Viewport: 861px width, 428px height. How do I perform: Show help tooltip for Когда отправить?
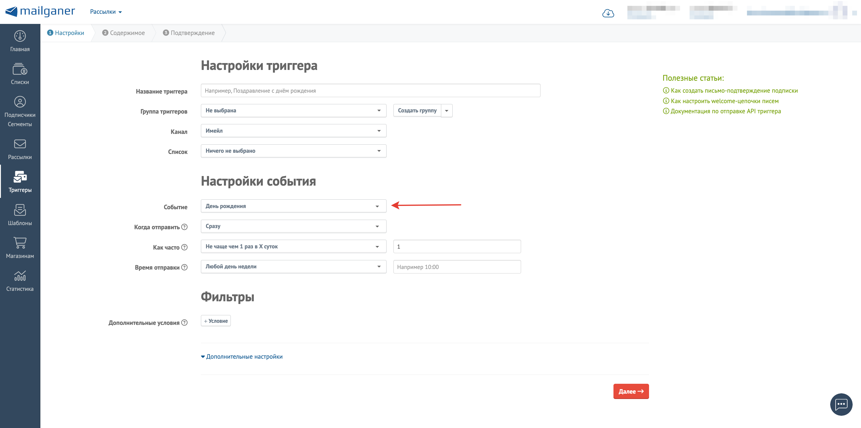184,227
